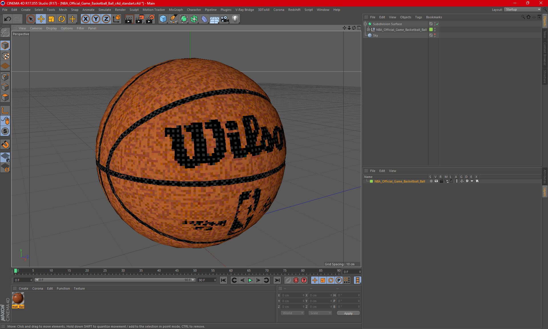Viewport: 548px width, 329px height.
Task: Open viewport Display menu
Action: pyautogui.click(x=51, y=28)
